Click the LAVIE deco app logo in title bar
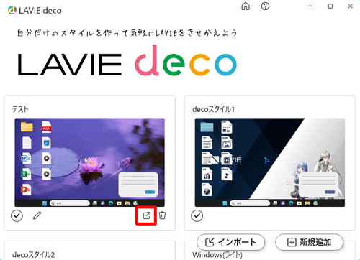This screenshot has width=360, height=260. coord(12,10)
